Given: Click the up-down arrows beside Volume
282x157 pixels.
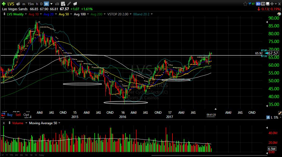Looking at the screenshot, I should (x=9, y=123).
